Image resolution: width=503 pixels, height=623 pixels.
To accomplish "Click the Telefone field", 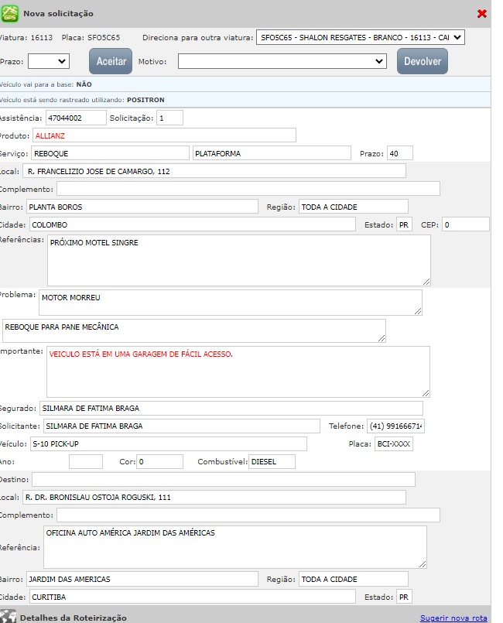I will point(395,426).
